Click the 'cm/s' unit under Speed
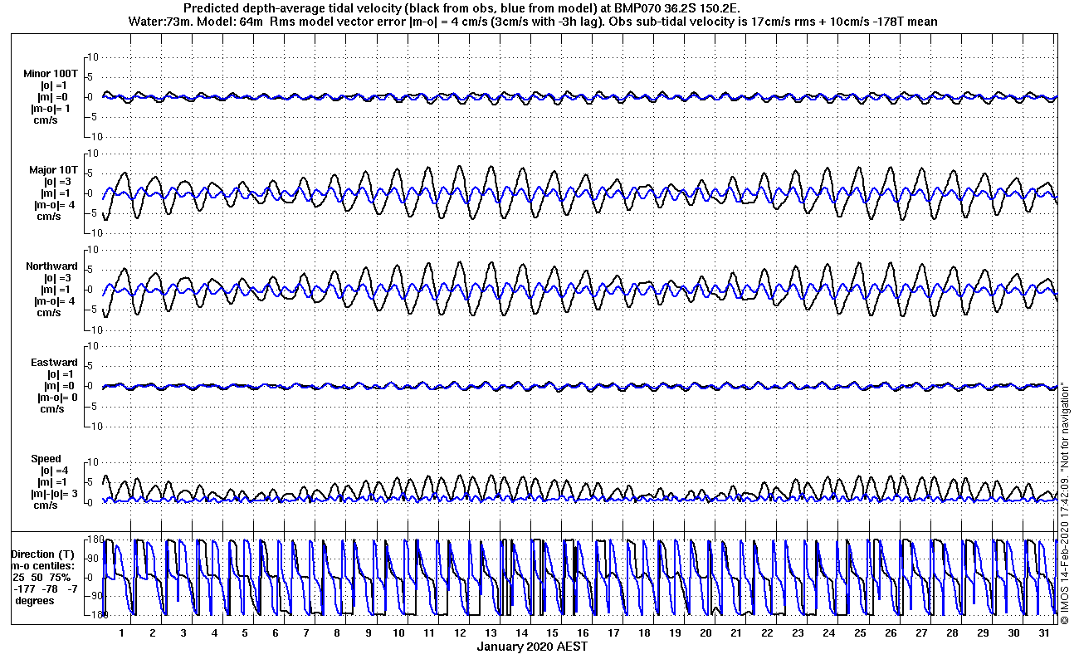The image size is (1079, 664). pos(46,505)
